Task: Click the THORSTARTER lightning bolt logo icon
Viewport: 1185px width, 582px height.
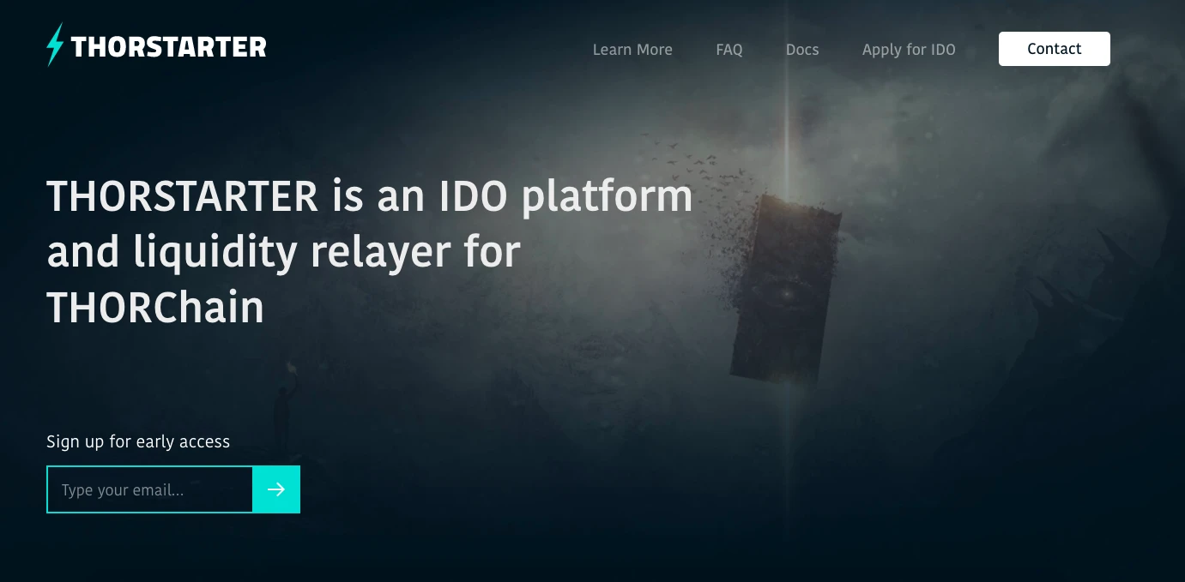Action: (55, 45)
